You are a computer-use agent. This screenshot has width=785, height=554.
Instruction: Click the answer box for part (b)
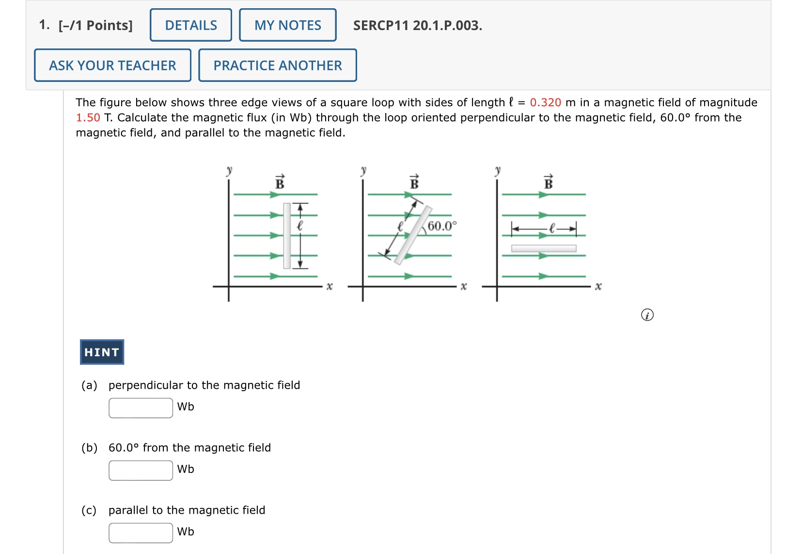point(141,470)
